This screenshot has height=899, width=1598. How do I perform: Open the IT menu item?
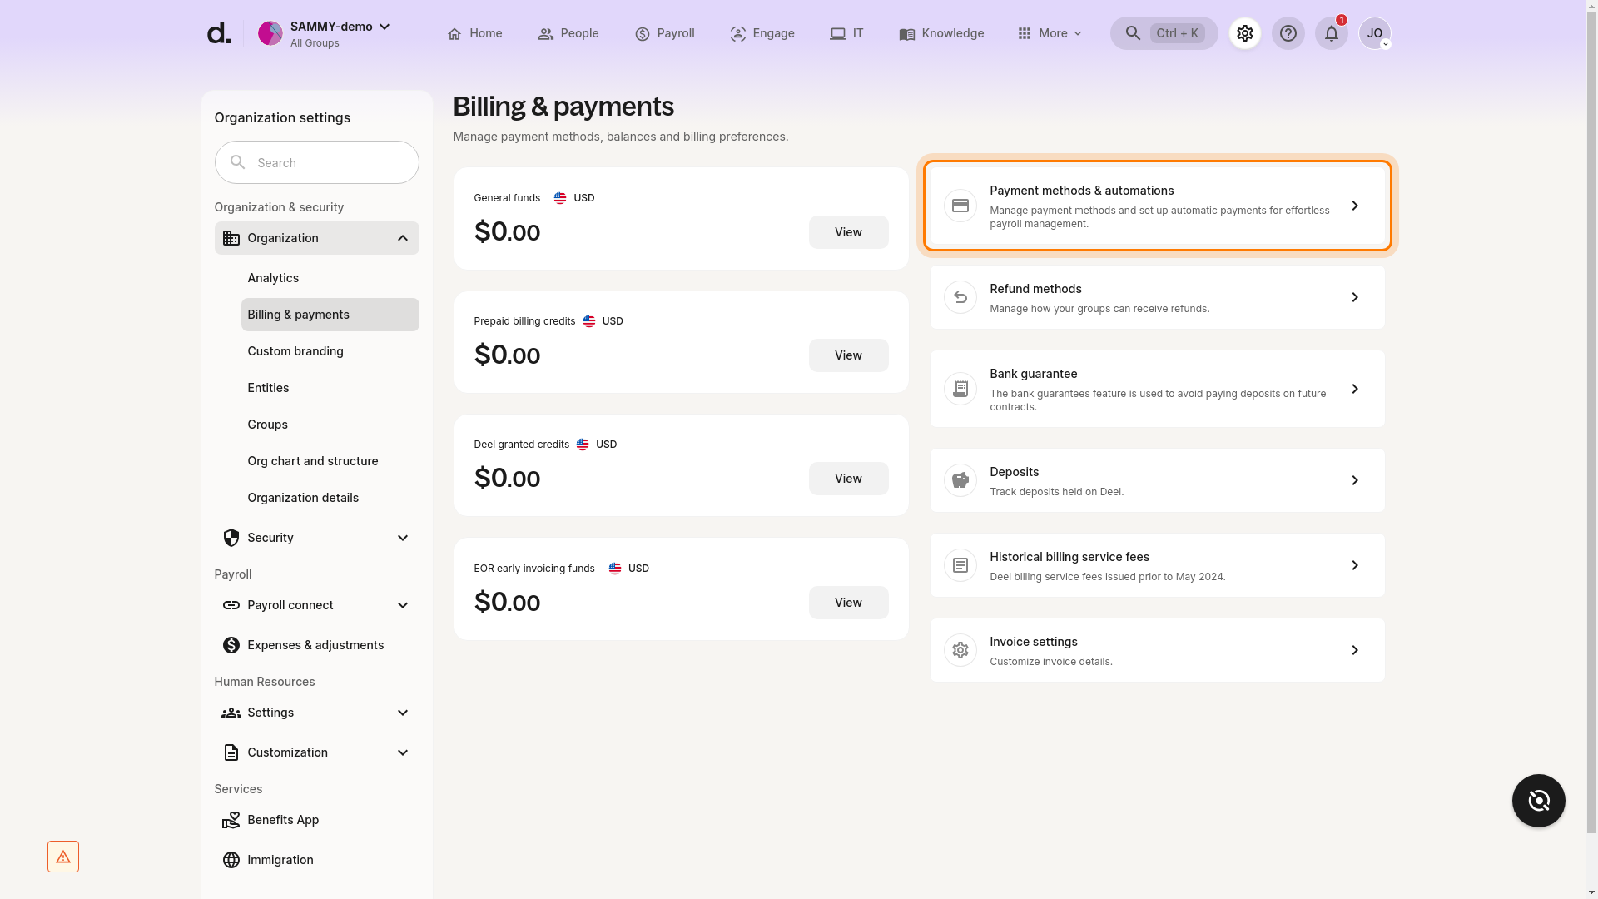(x=846, y=33)
